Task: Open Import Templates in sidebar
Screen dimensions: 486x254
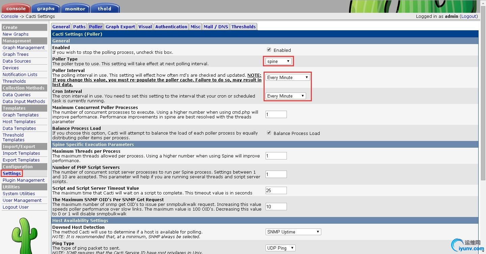Action: click(21, 153)
